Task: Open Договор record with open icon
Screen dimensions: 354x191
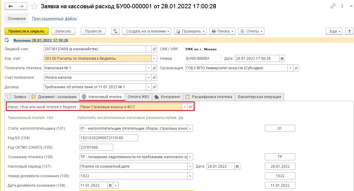Action: click(x=154, y=87)
